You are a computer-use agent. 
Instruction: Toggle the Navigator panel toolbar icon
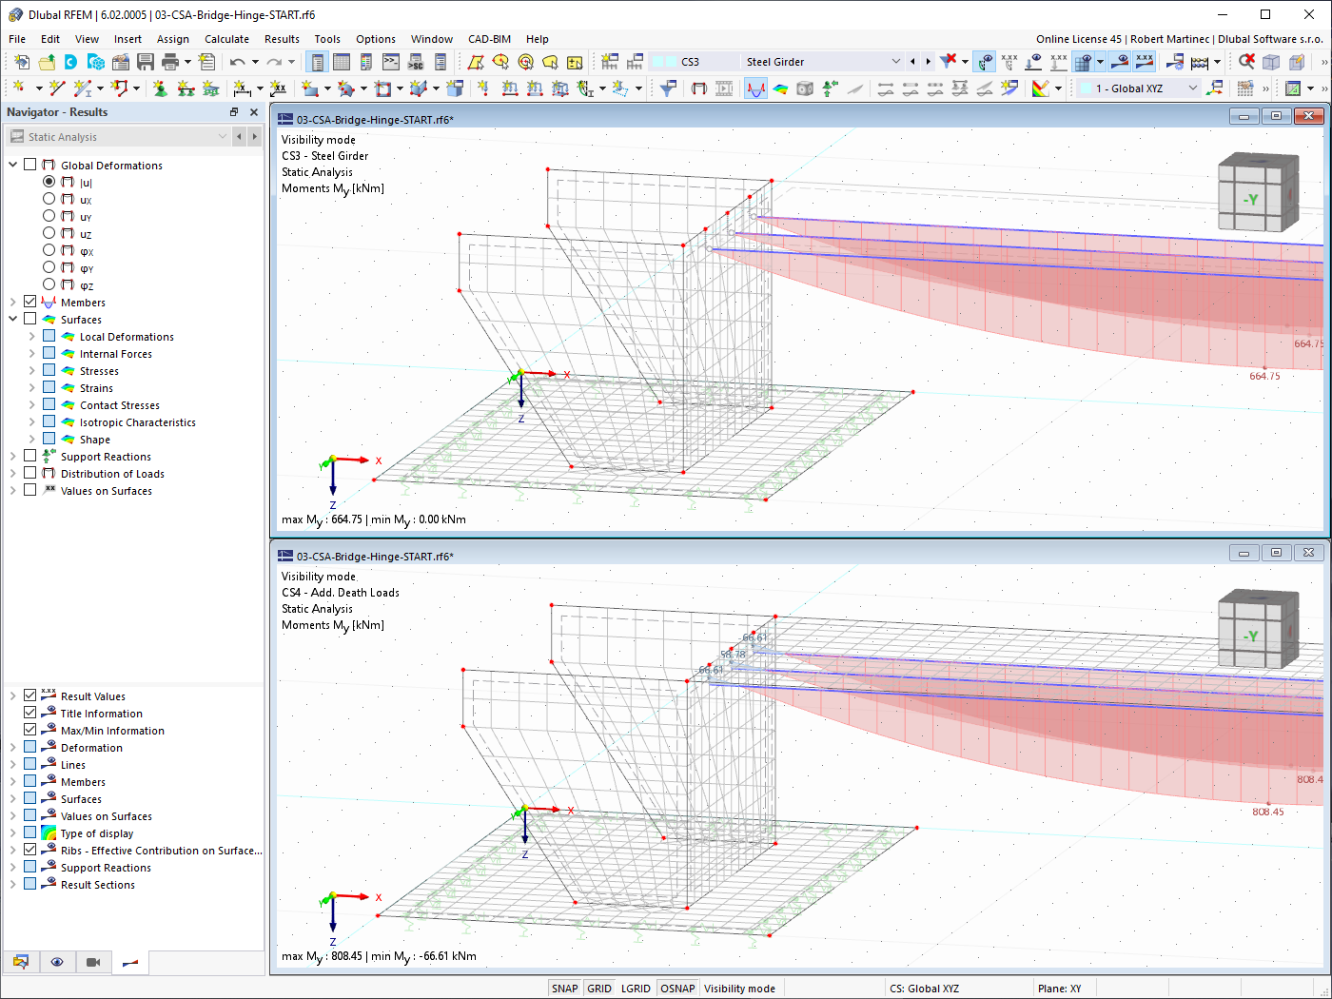[318, 62]
